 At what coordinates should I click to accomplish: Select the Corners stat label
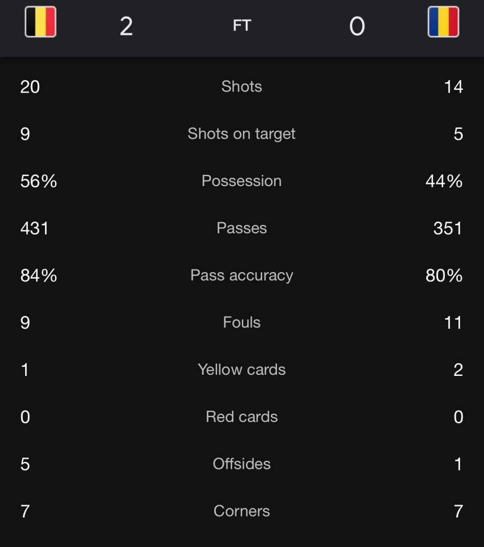point(241,511)
